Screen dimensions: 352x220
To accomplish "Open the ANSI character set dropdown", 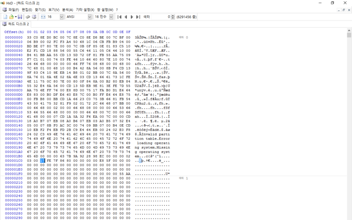I will tap(89, 17).
